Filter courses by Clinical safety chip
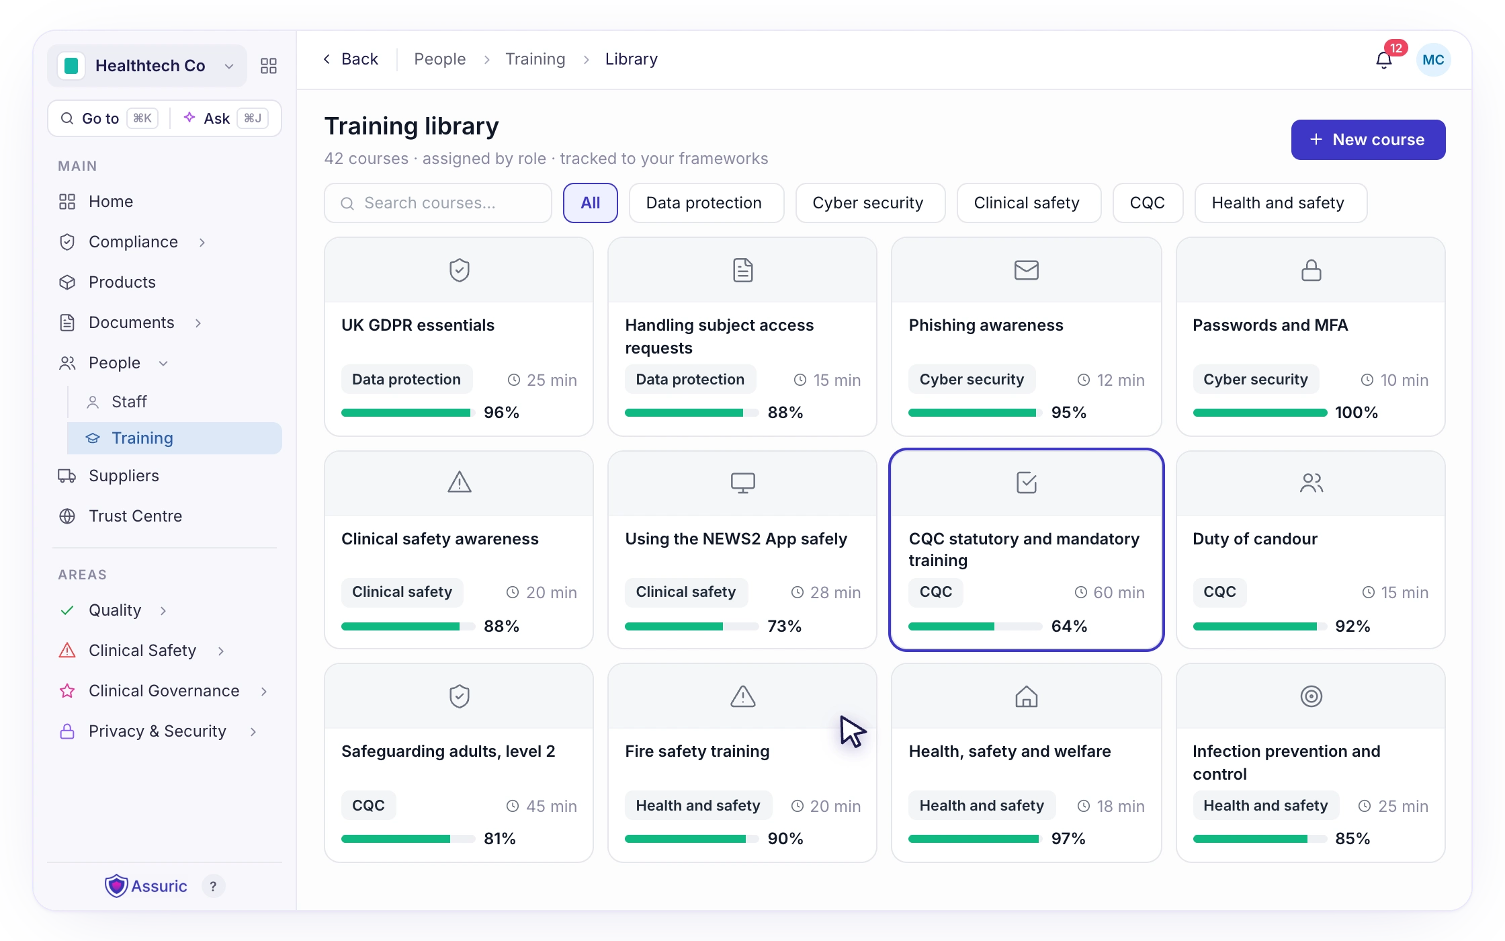This screenshot has height=941, width=1505. pyautogui.click(x=1028, y=203)
